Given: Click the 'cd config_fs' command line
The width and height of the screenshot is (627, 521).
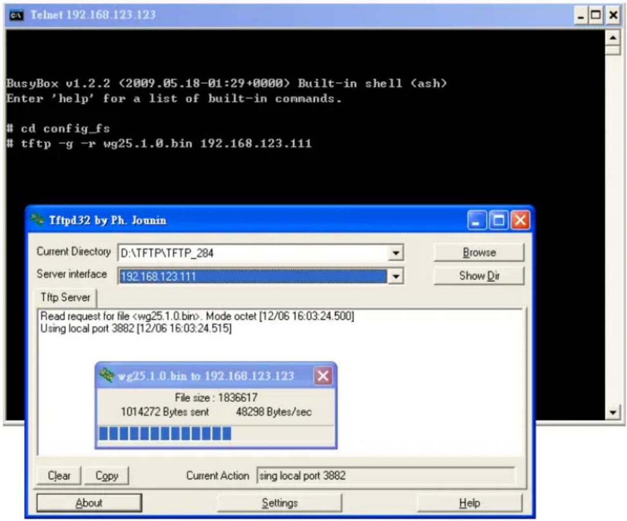Looking at the screenshot, I should 58,129.
